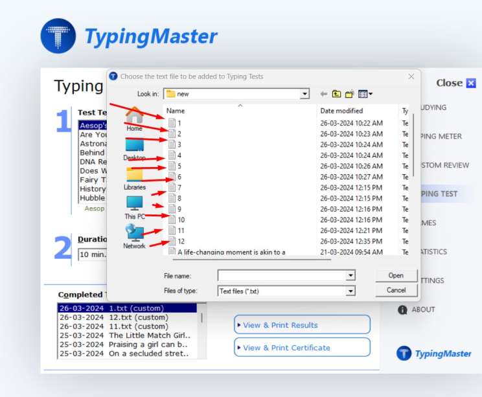Expand the Files of type dropdown
The width and height of the screenshot is (482, 397).
(350, 291)
